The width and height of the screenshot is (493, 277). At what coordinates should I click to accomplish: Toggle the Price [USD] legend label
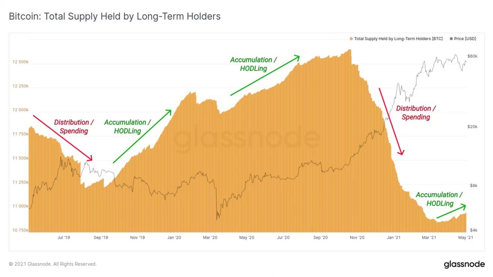(x=465, y=39)
